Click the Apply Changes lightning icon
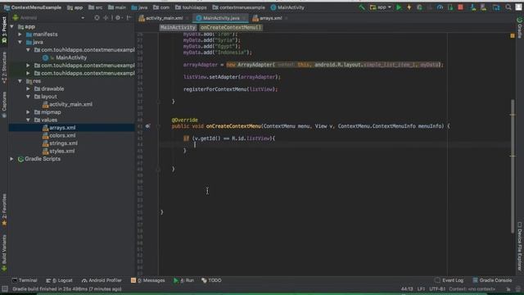524x295 pixels. tap(409, 7)
